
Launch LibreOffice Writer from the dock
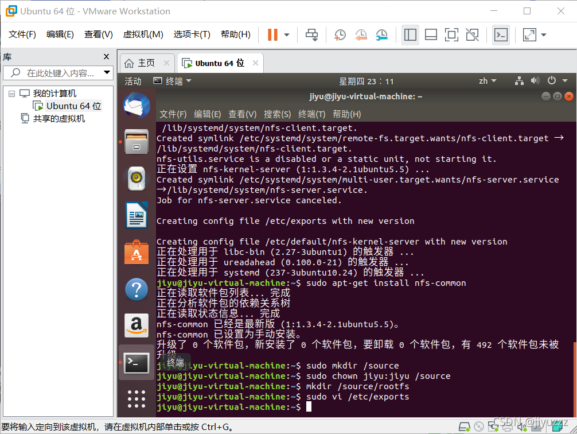[x=136, y=215]
